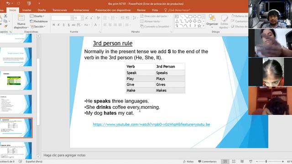Open the slide Diseño layout dropdown
Screen dimensions: 292x164
pyautogui.click(x=37, y=16)
